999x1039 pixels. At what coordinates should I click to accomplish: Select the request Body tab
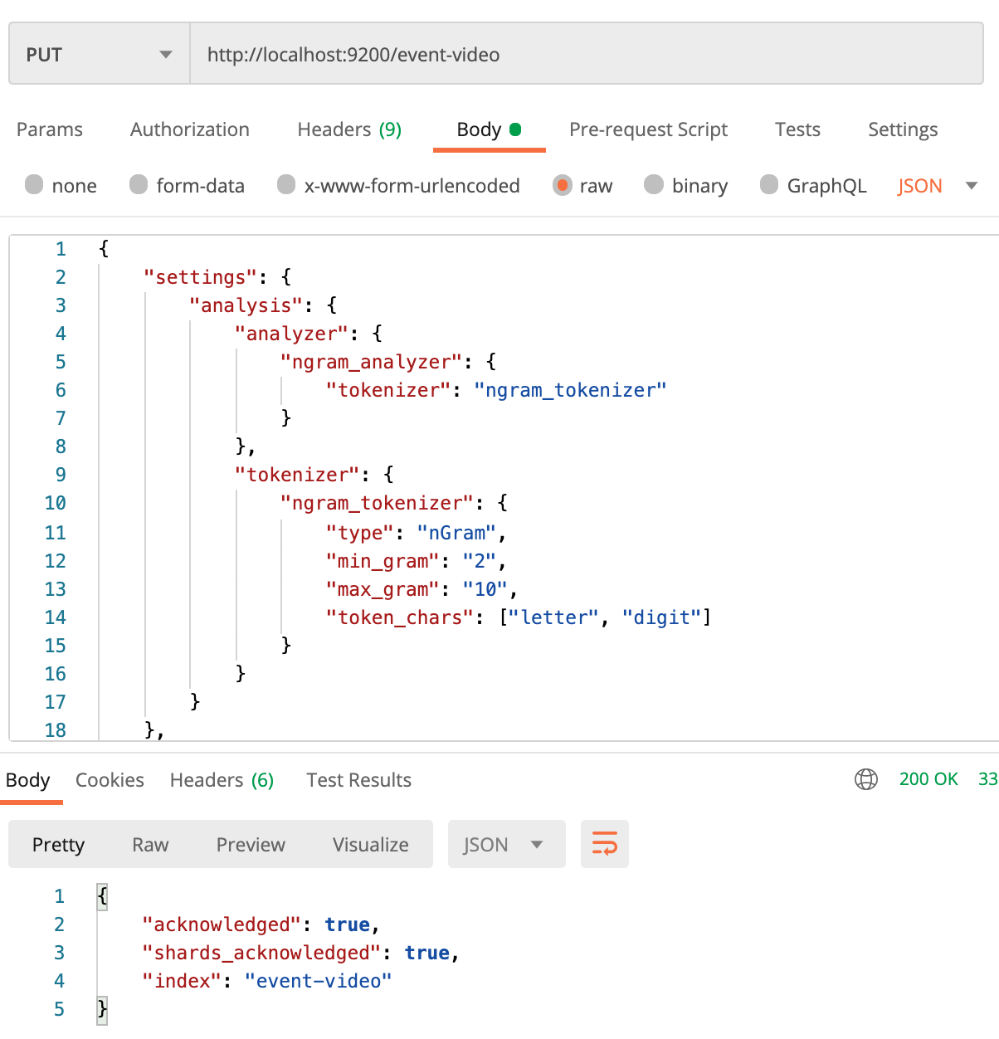489,129
